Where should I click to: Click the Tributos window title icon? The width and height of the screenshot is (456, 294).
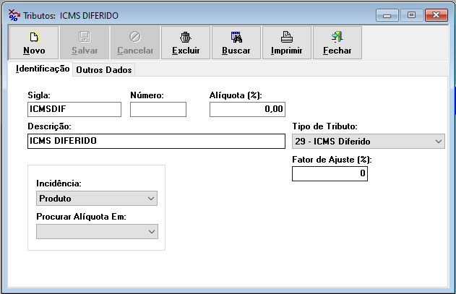coord(13,15)
